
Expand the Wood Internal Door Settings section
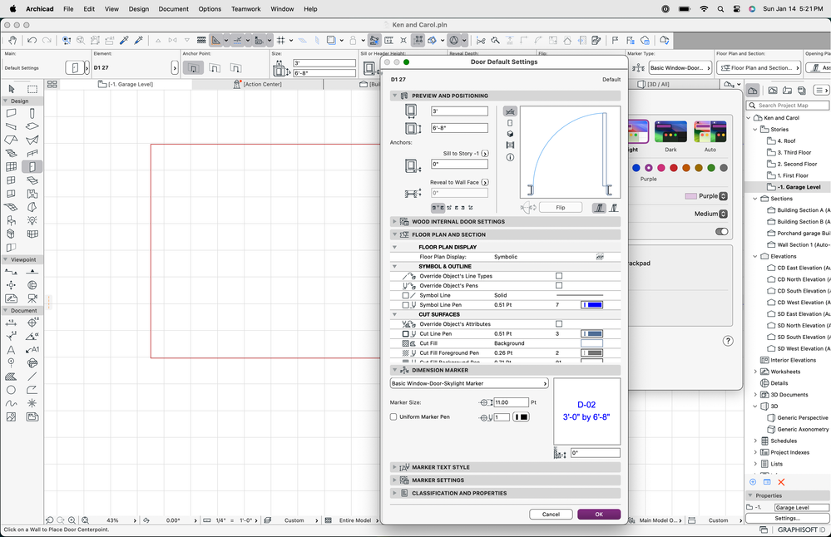point(395,222)
